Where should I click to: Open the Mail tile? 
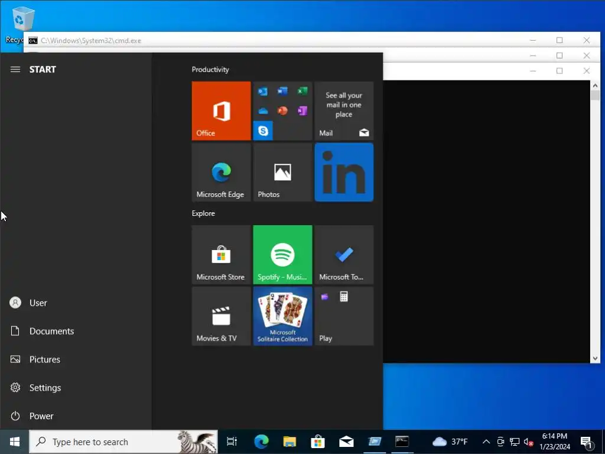344,111
